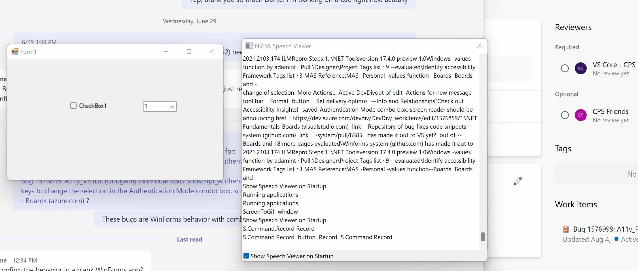Open the numeric combo box dropdown in Form1

click(x=172, y=107)
